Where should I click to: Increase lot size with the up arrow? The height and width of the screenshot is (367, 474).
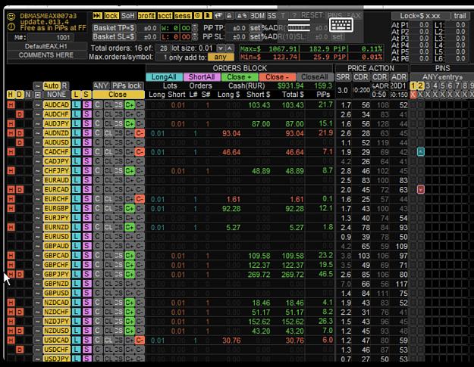[230, 48]
